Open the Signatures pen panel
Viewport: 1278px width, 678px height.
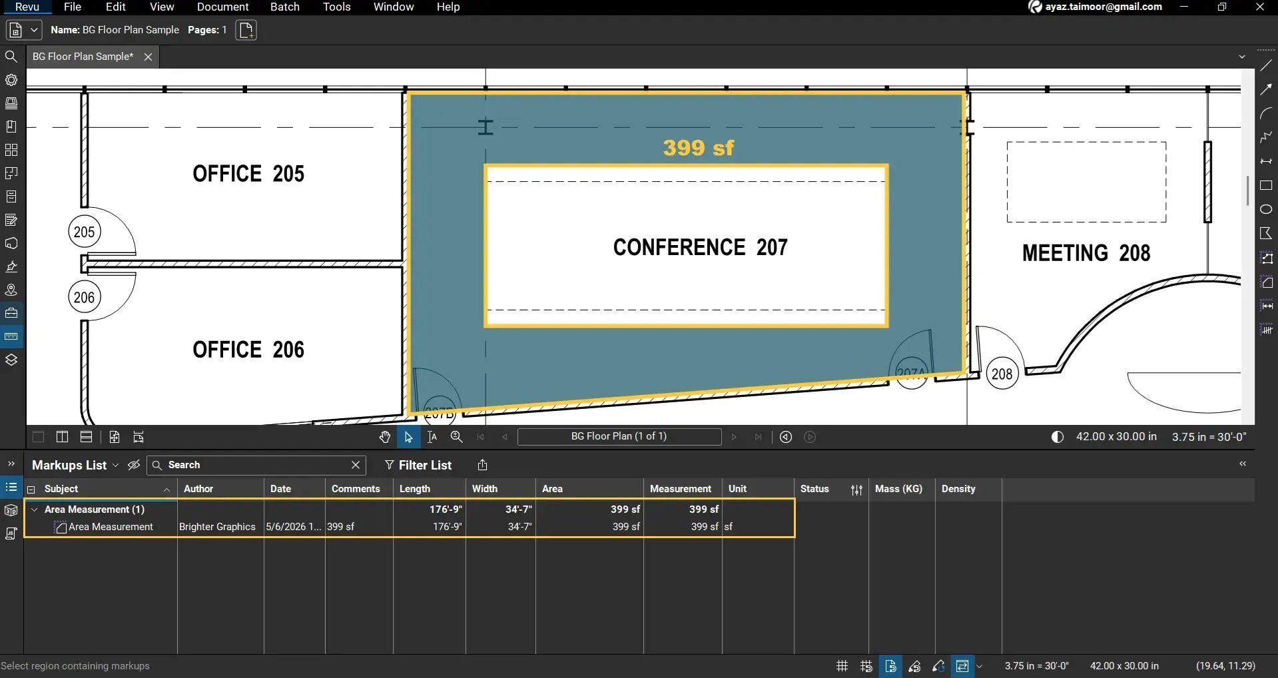(11, 266)
